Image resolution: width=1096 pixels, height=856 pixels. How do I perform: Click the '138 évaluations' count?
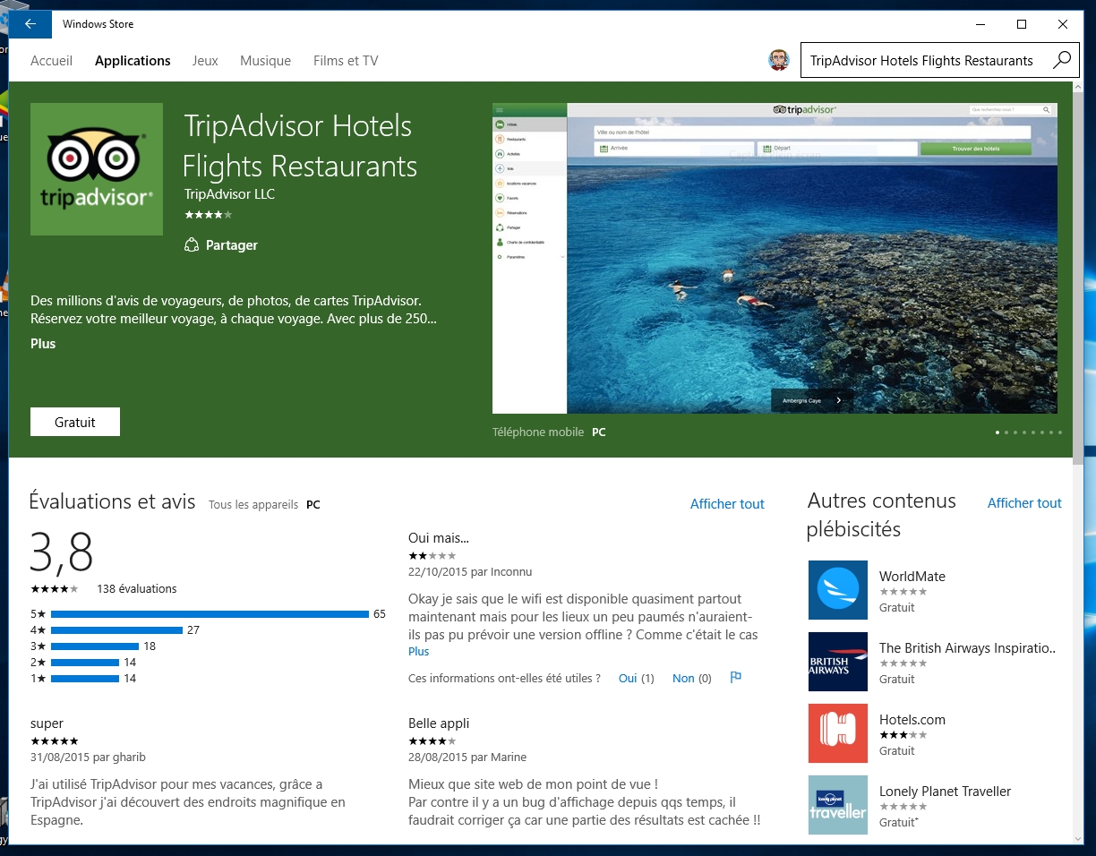click(x=137, y=589)
